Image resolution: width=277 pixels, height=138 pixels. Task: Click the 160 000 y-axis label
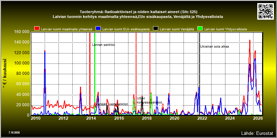[21, 32]
